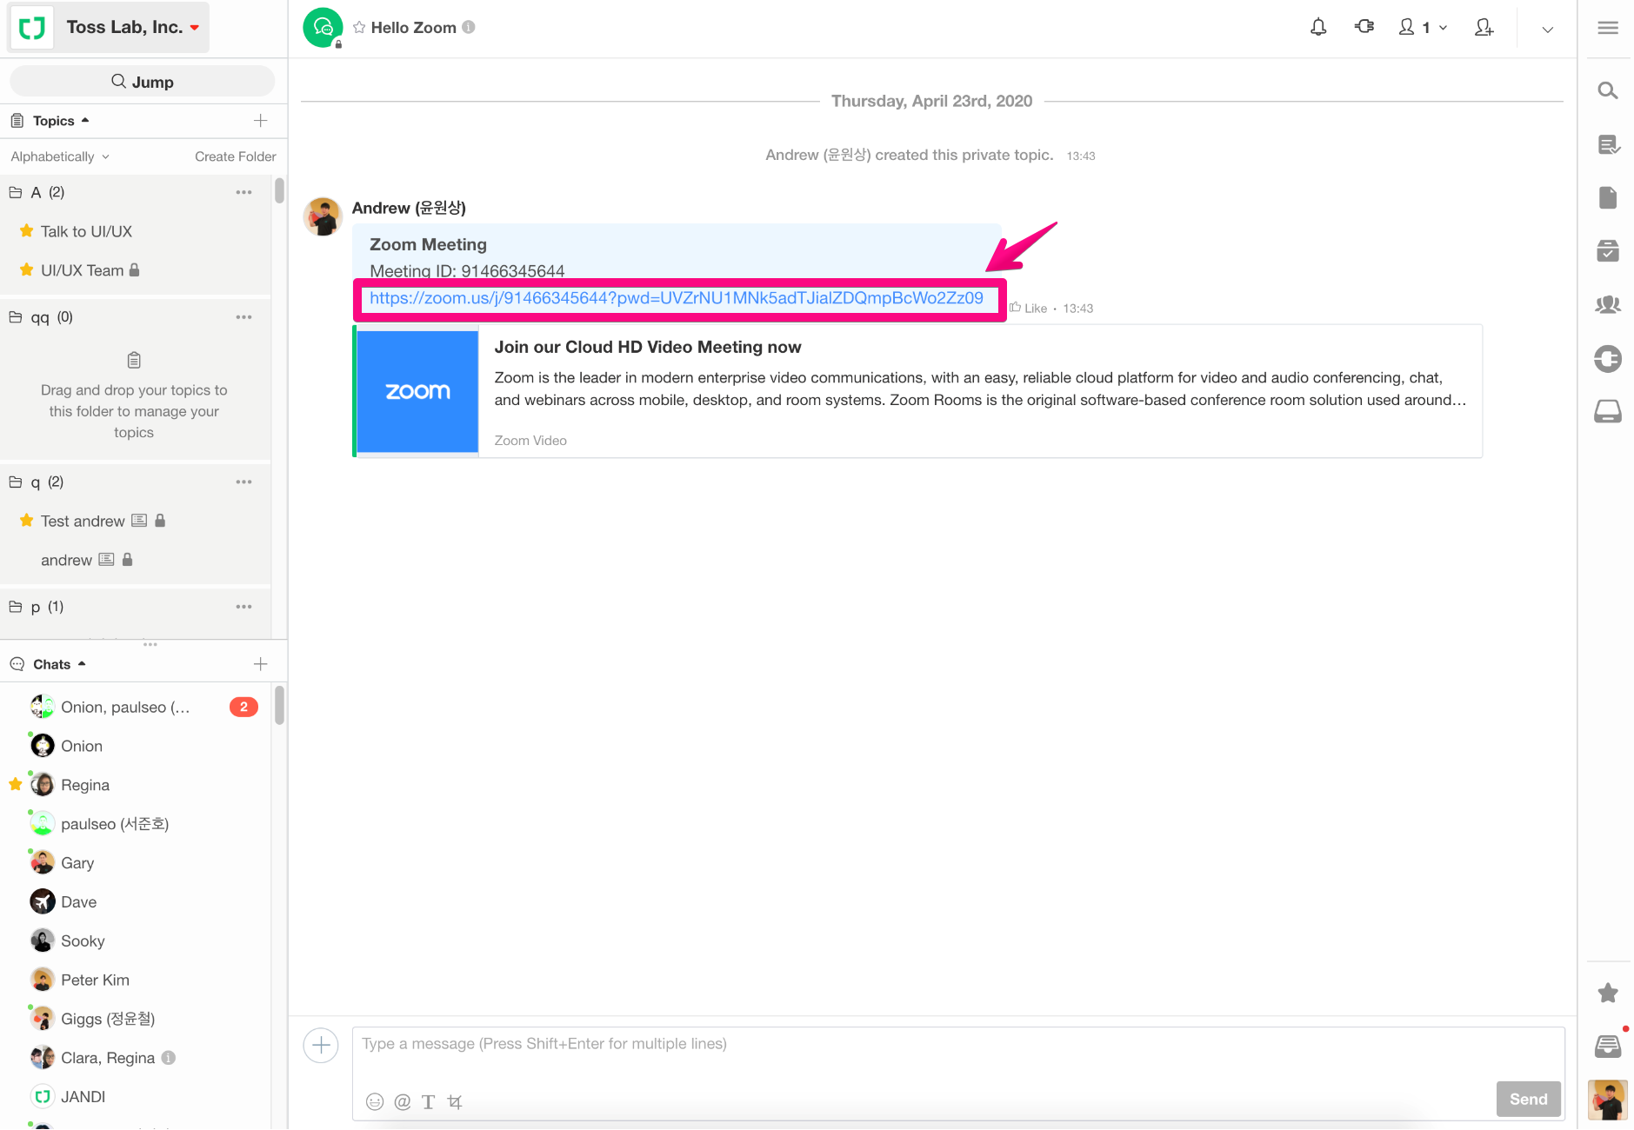This screenshot has height=1130, width=1634.
Task: Open the Zoom meeting URL link
Action: 676,298
